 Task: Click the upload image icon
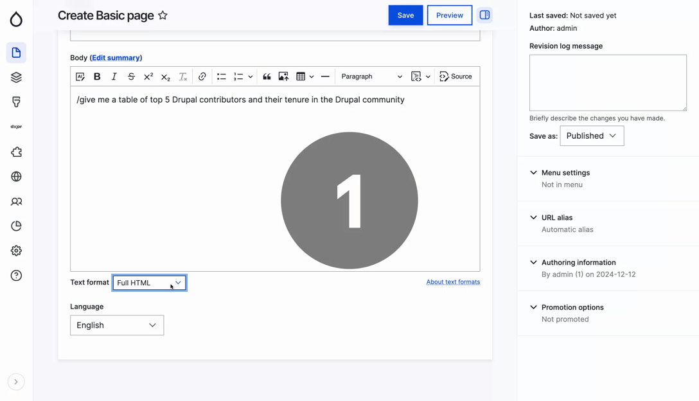click(283, 76)
